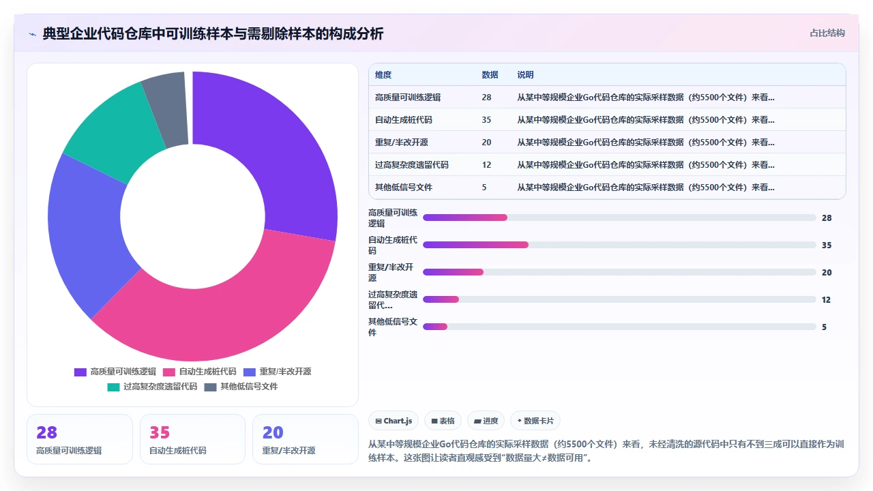Click the 过高复杂度遗留代码 progress bar
873x491 pixels.
point(619,299)
